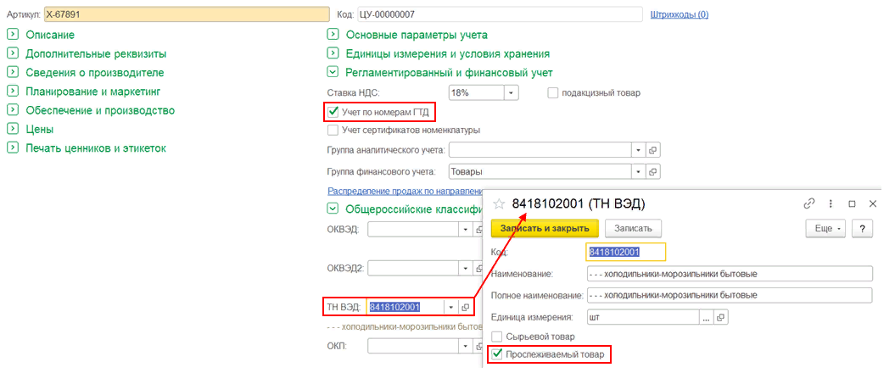Open the Штрихкоды (0) link
The height and width of the screenshot is (373, 895).
679,14
